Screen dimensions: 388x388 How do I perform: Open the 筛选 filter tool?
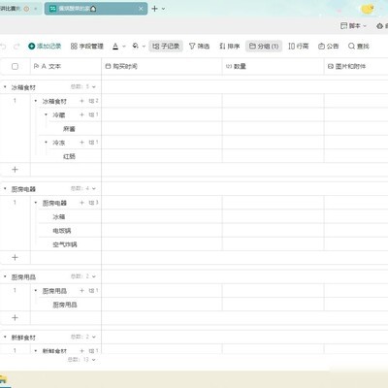(199, 47)
